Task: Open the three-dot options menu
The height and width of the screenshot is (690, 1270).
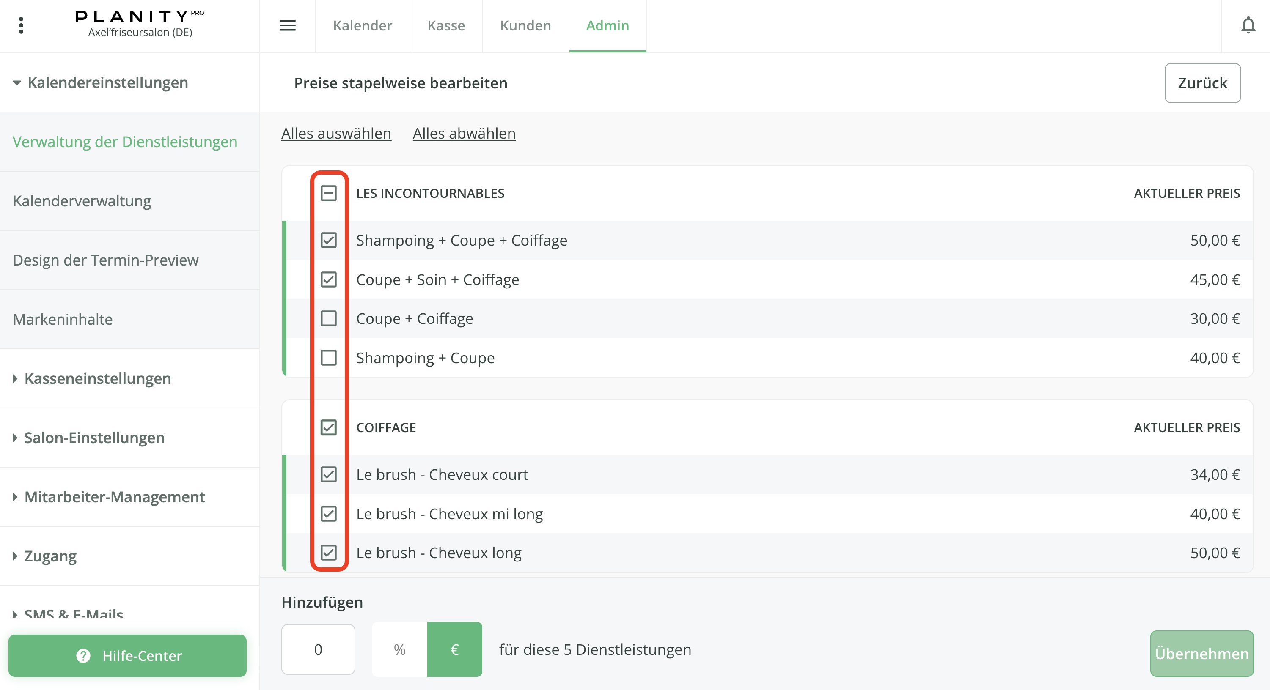Action: [21, 25]
